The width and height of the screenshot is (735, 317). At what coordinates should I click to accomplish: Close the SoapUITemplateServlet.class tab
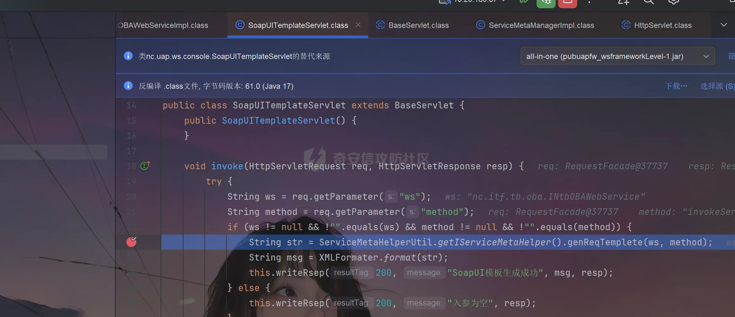[x=358, y=25]
